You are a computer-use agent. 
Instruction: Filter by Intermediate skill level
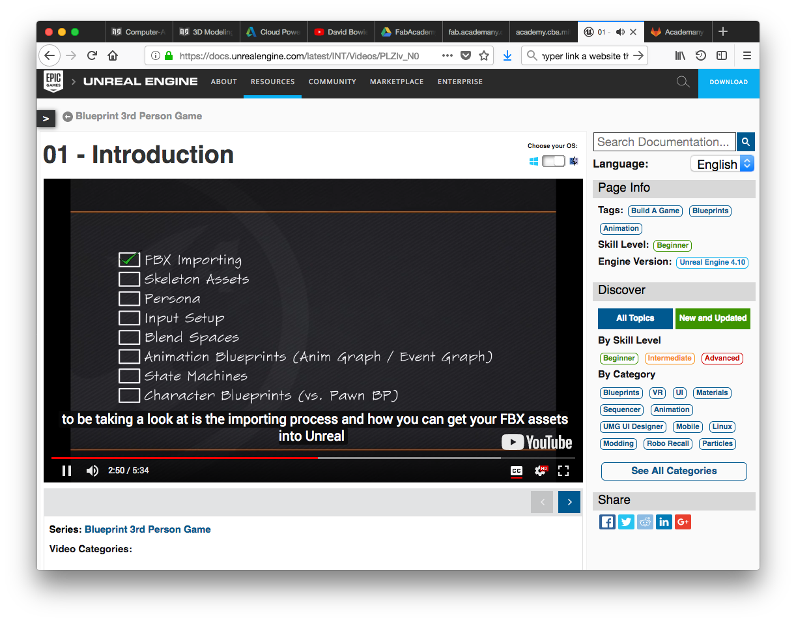click(x=670, y=358)
